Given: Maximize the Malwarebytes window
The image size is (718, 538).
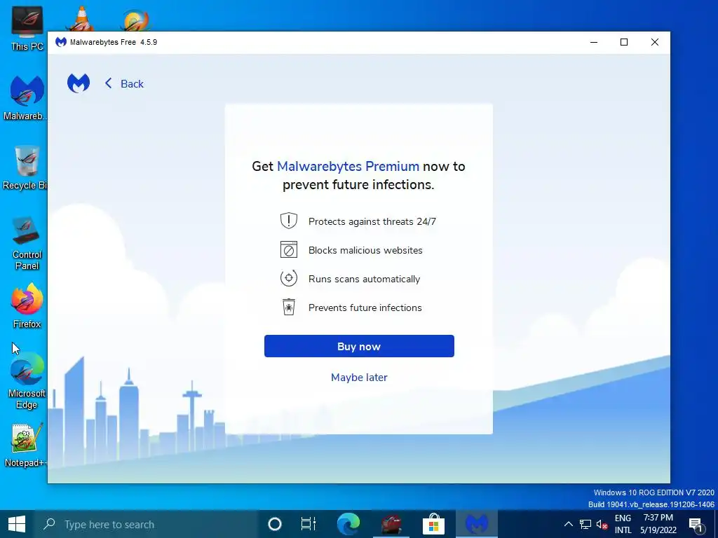Looking at the screenshot, I should 623,42.
